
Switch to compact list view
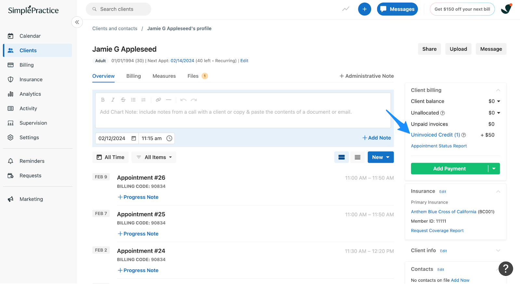click(x=357, y=157)
